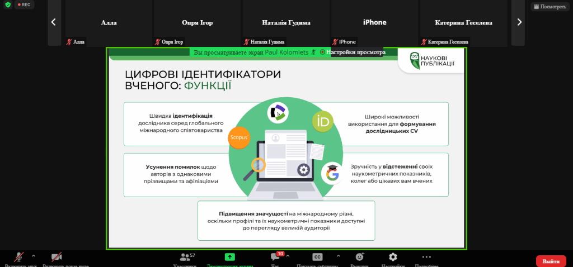Expand the subtitles options arrow
The image size is (573, 267).
[338, 255]
